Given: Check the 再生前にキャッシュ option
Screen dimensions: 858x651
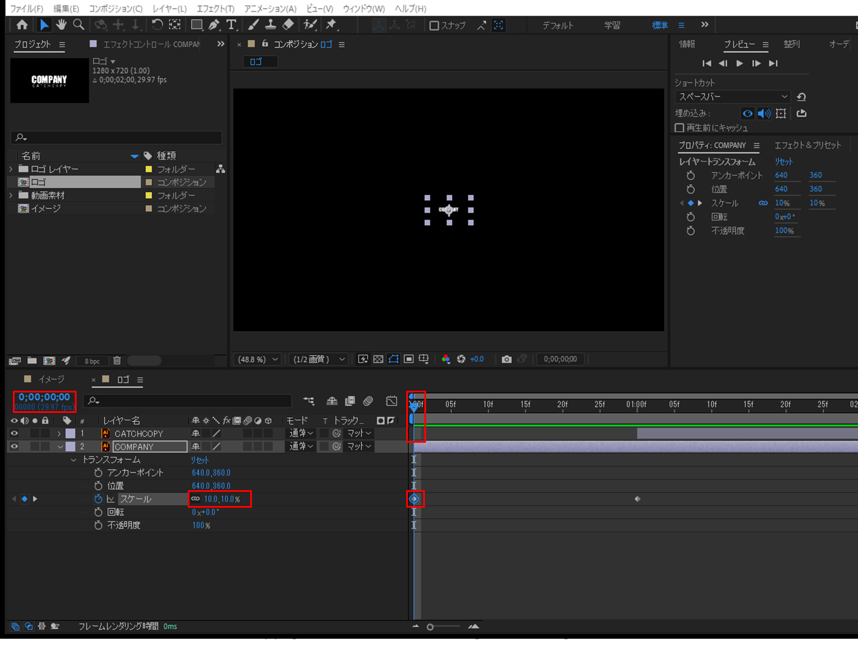Looking at the screenshot, I should (679, 128).
